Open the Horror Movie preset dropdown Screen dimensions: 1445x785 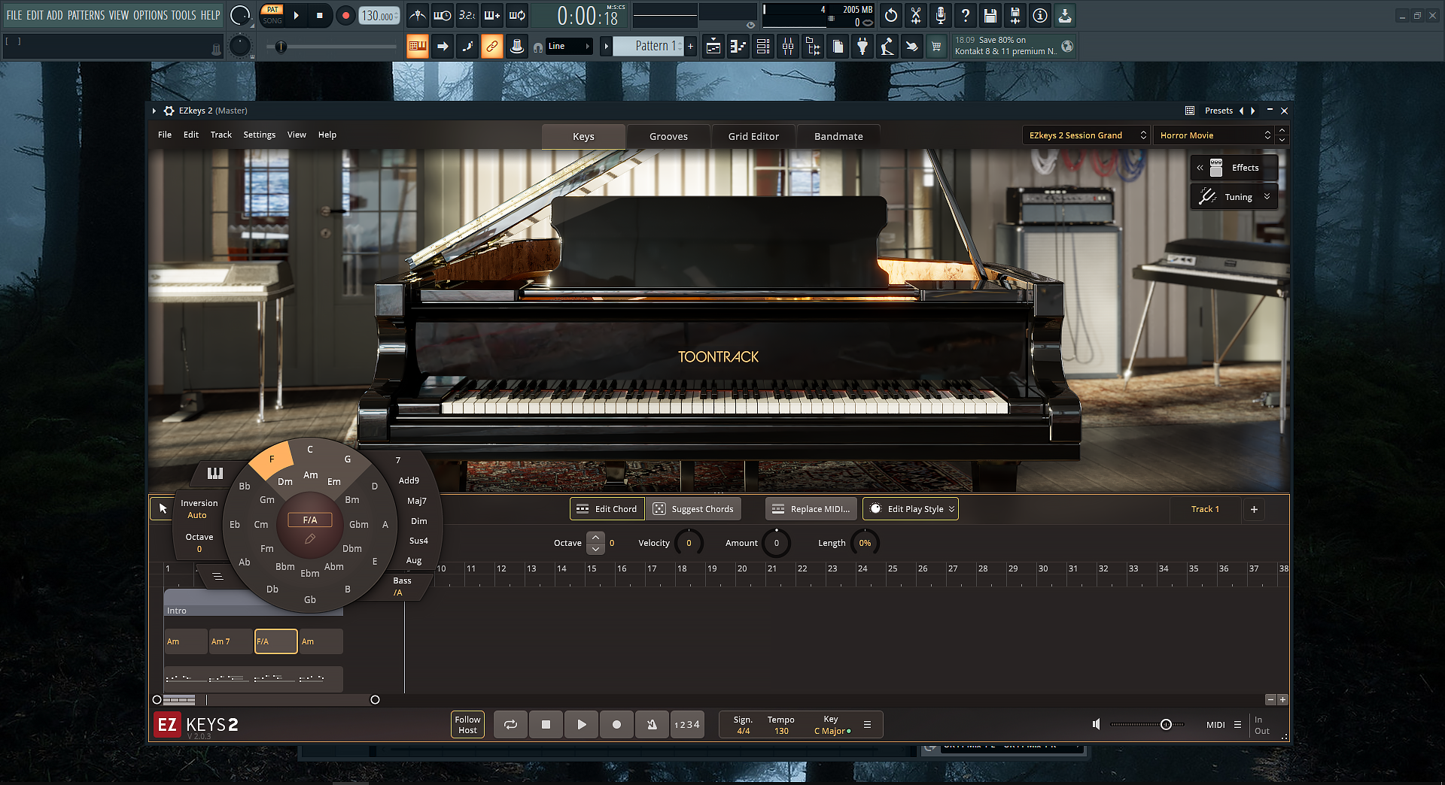1215,135
